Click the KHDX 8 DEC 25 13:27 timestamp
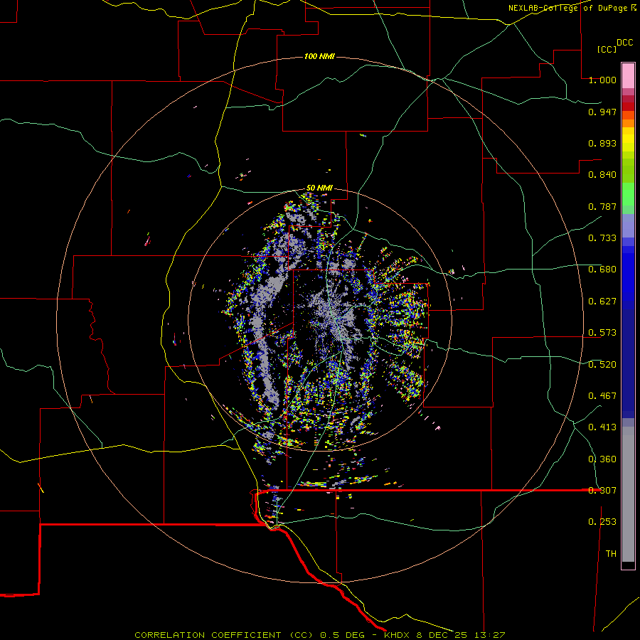 (445, 635)
